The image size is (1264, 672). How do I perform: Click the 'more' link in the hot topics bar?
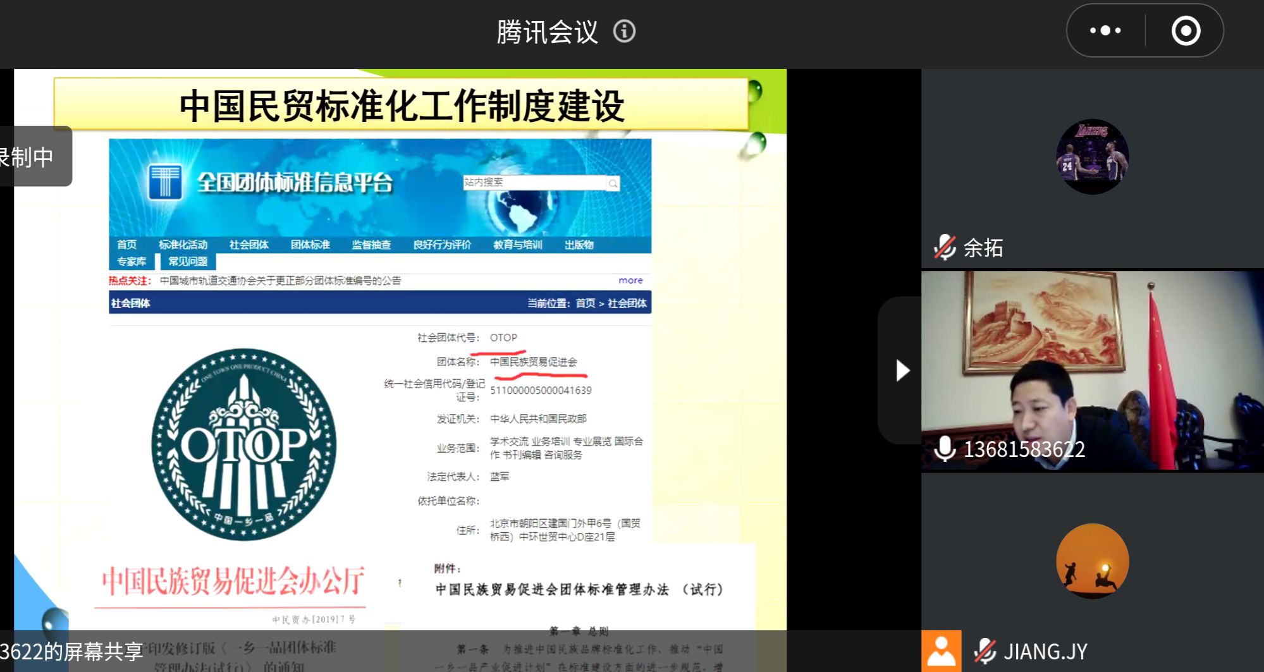(630, 280)
